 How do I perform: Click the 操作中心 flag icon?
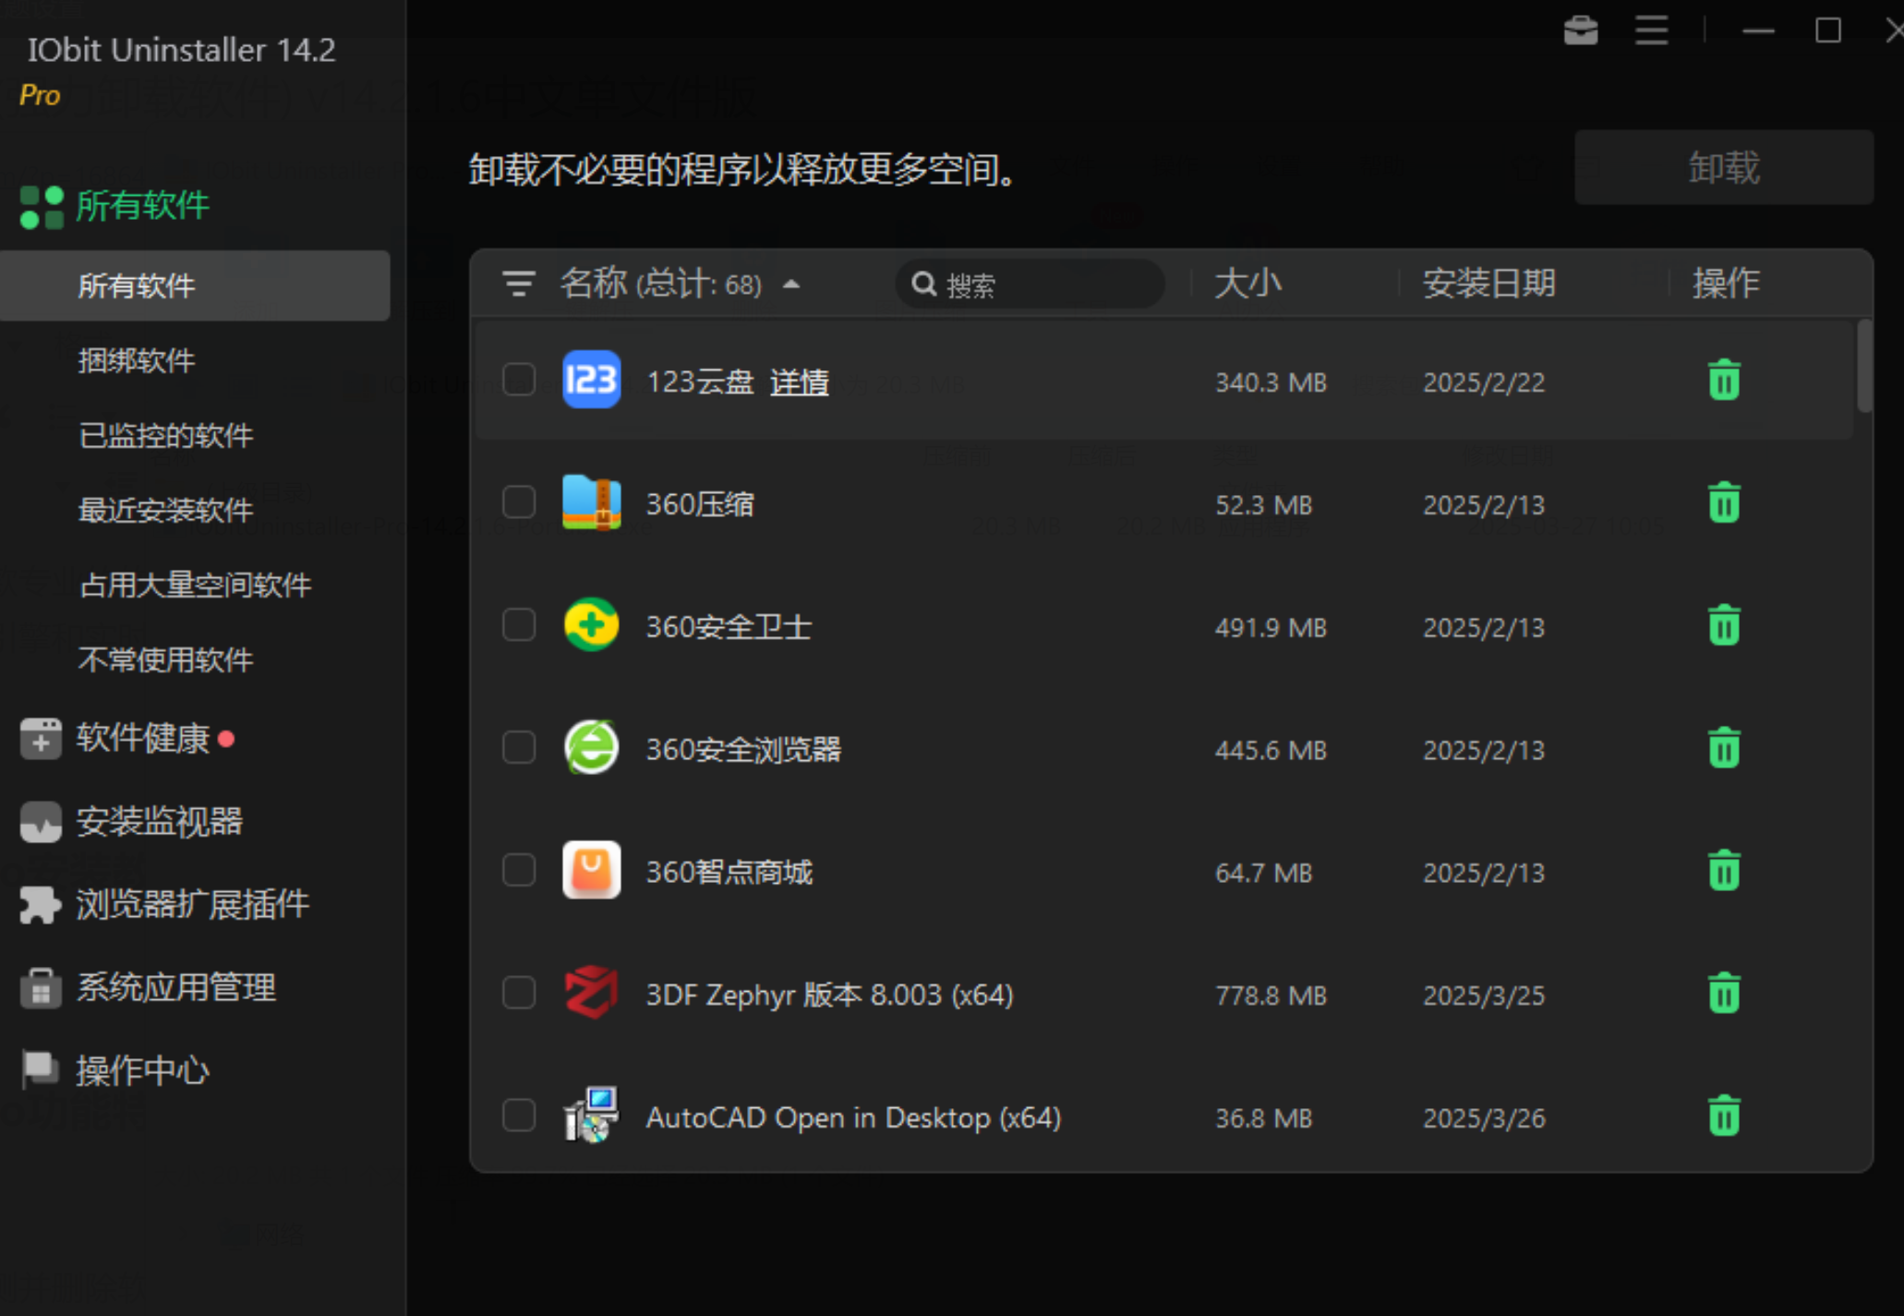tap(40, 1070)
